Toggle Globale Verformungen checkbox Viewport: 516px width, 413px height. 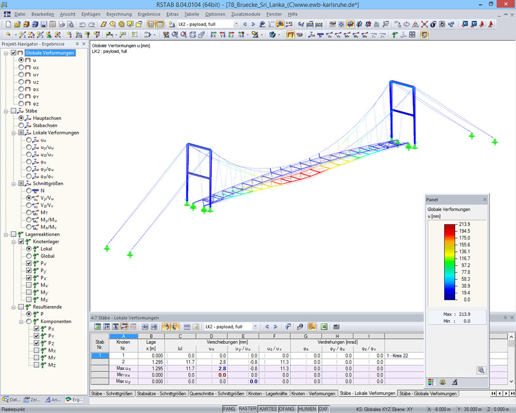pos(13,53)
